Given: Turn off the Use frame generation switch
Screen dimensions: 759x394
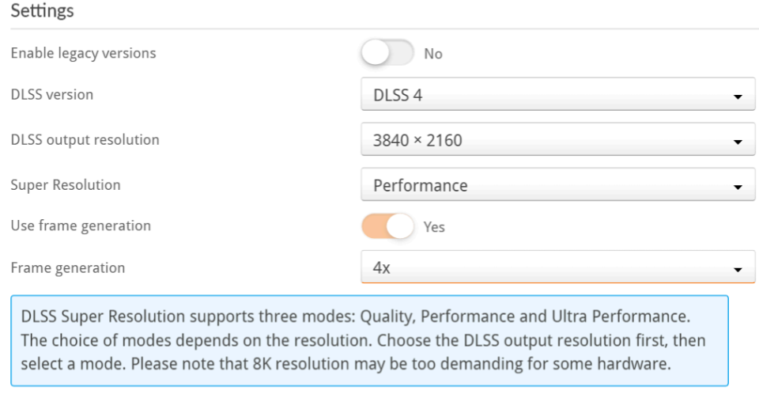Looking at the screenshot, I should tap(387, 227).
